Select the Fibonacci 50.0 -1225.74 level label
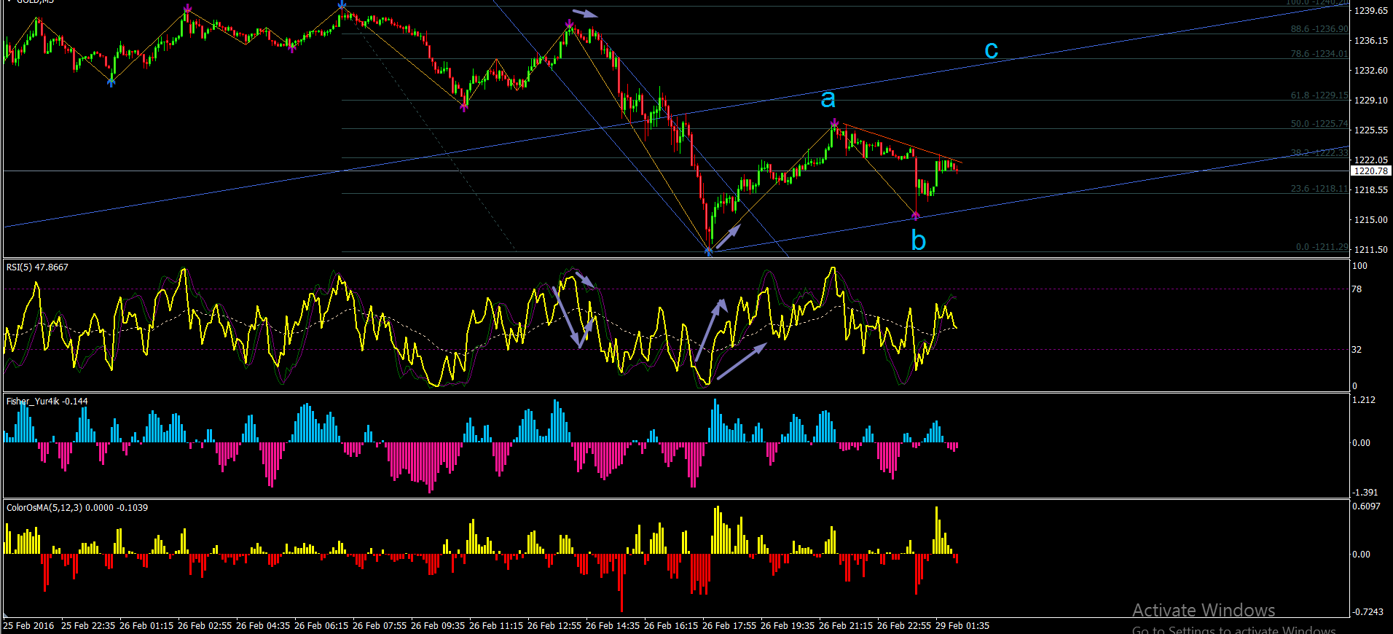 click(x=1319, y=124)
